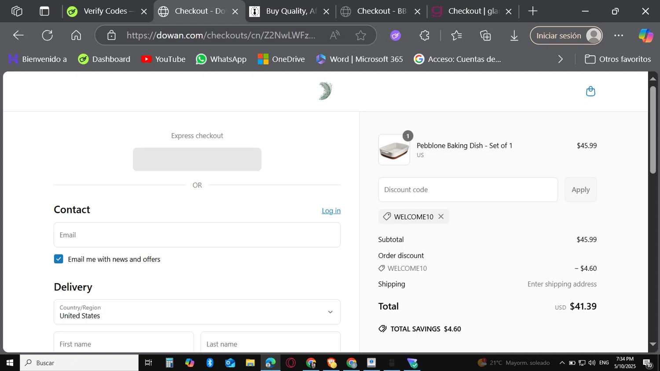Click the address bar URL

coord(220,35)
